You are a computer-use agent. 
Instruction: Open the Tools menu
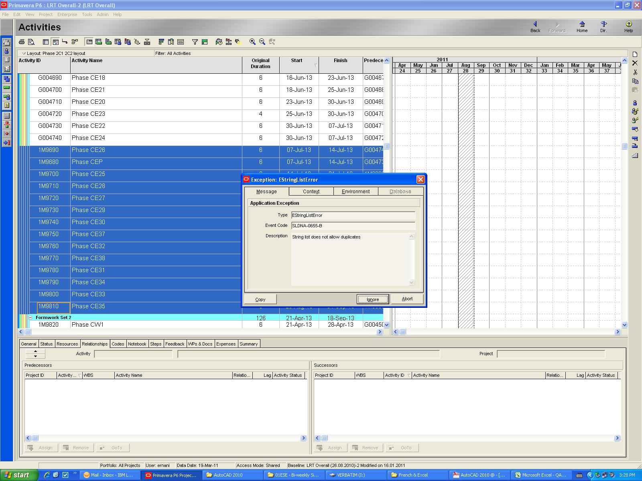87,14
